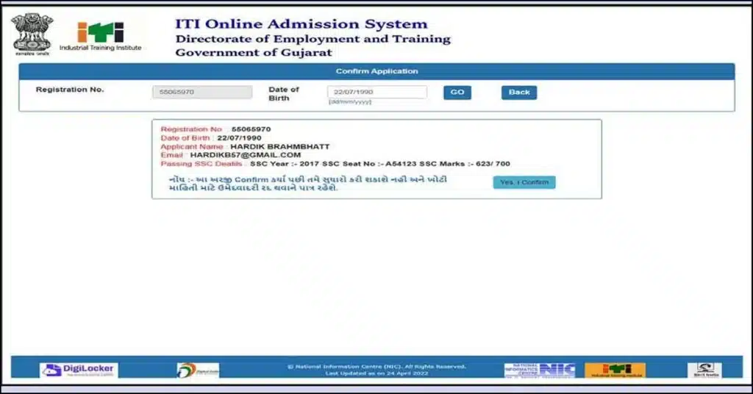Viewport: 753px width, 394px height.
Task: Click the GO button
Action: pyautogui.click(x=457, y=92)
